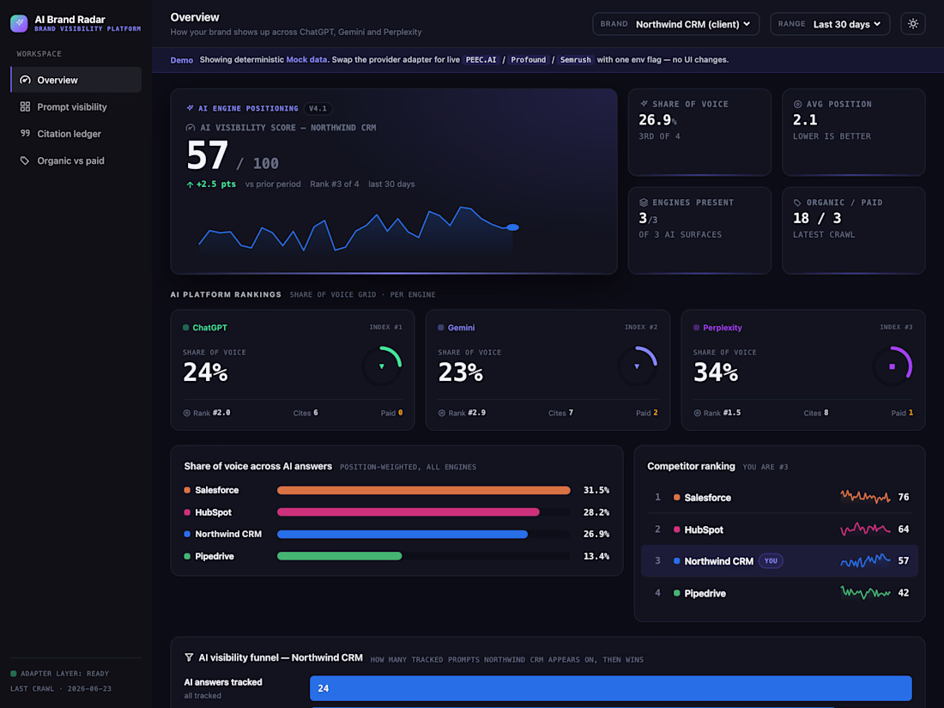Viewport: 944px width, 708px height.
Task: Click the Prompt visibility grid icon
Action: pyautogui.click(x=25, y=106)
